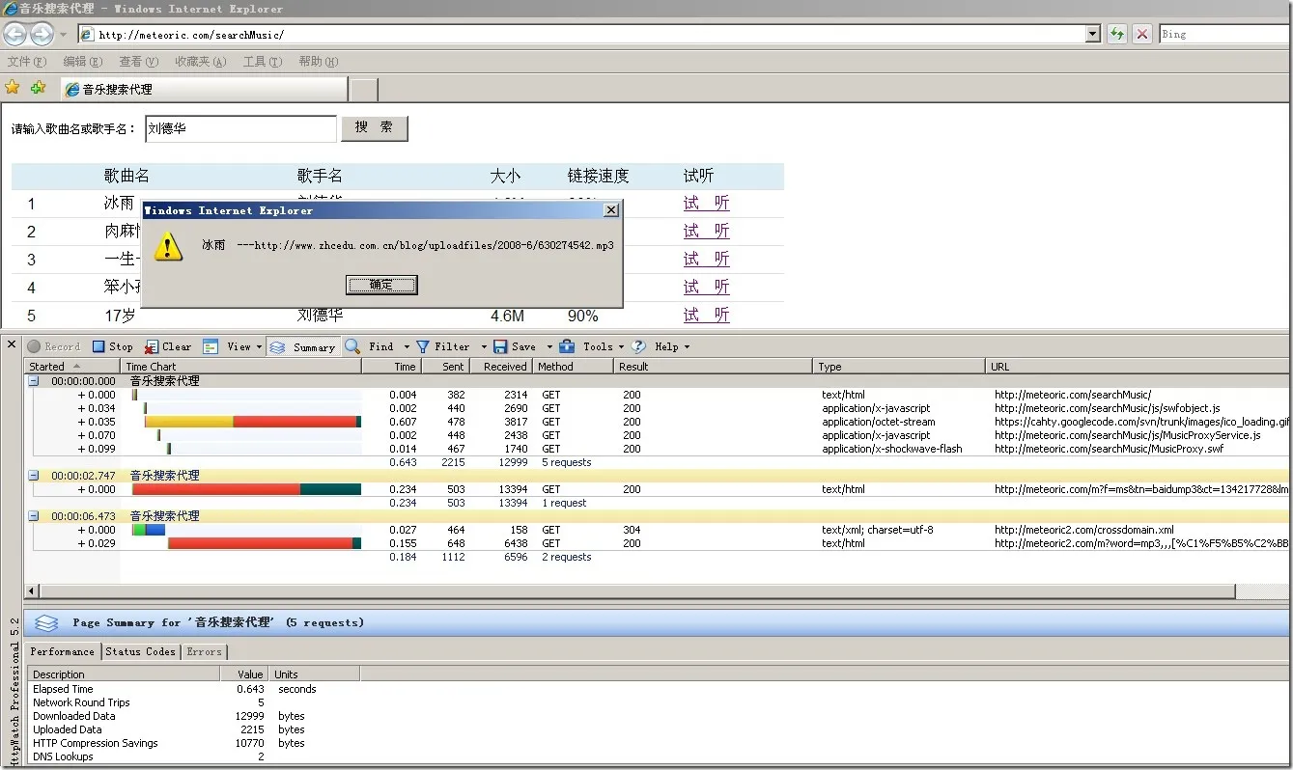Switch to the Status Codes tab

point(141,651)
